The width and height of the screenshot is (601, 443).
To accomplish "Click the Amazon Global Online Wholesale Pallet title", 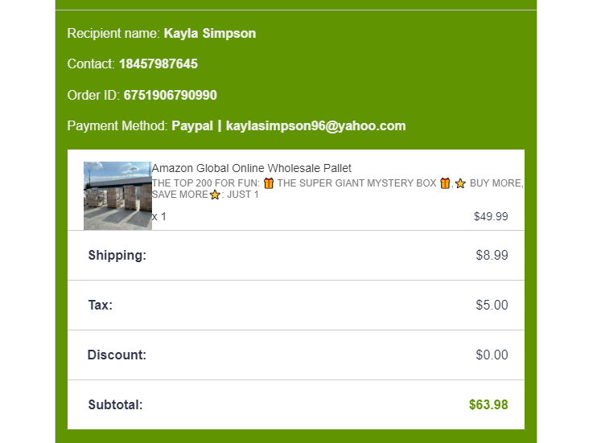I will click(x=251, y=168).
